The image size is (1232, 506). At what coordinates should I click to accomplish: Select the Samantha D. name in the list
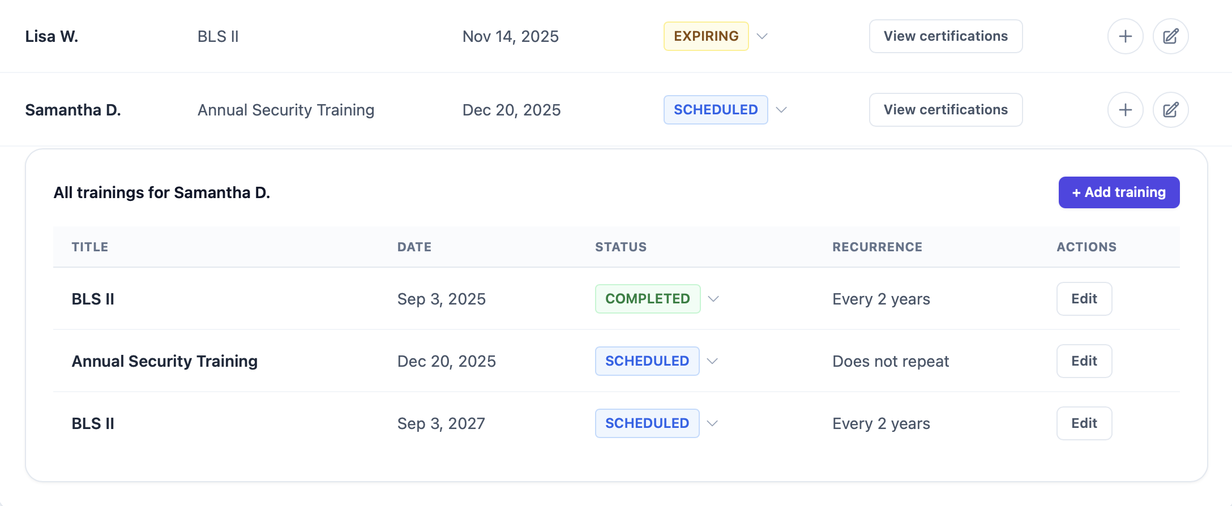(x=73, y=110)
